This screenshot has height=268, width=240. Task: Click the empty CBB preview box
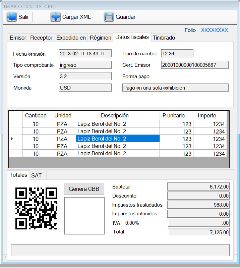pos(84,216)
